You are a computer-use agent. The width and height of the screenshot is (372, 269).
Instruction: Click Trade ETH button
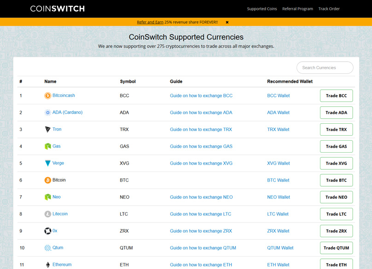click(336, 264)
